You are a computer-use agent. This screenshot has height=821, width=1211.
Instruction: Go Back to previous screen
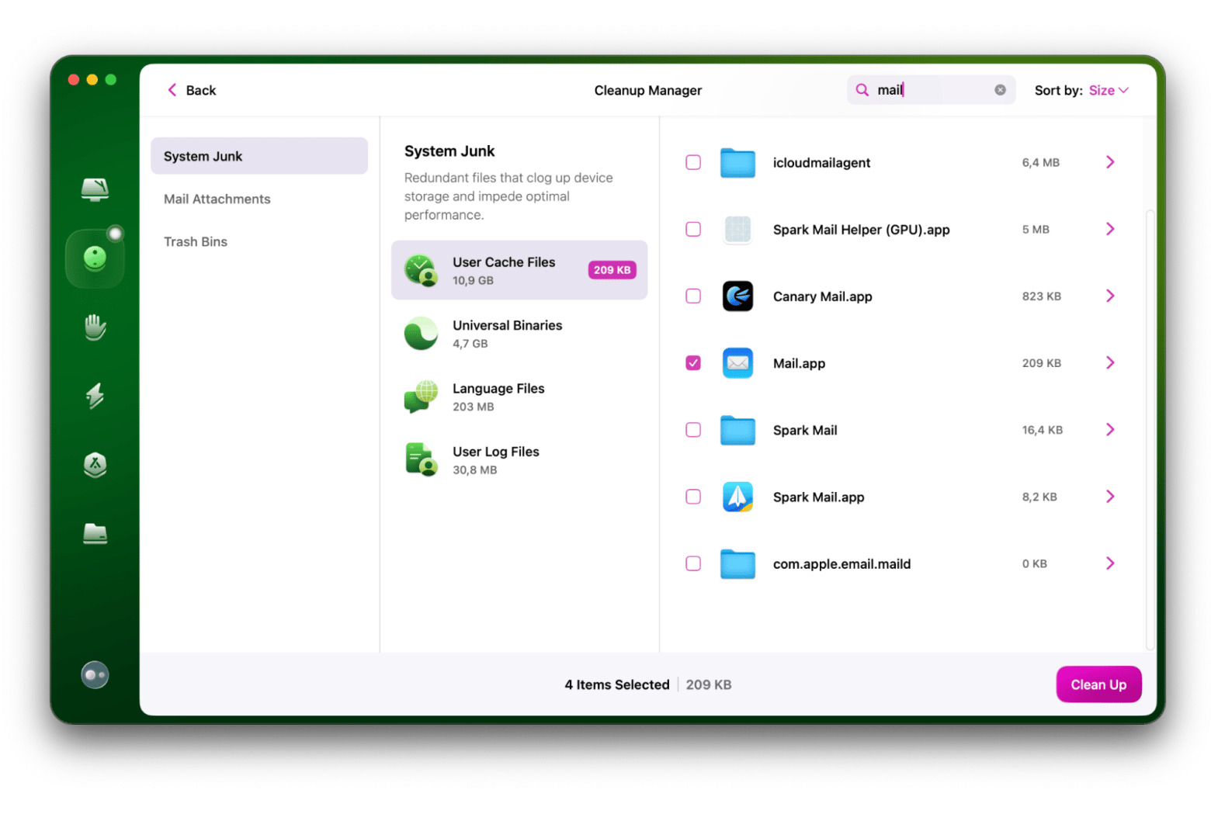pyautogui.click(x=192, y=90)
